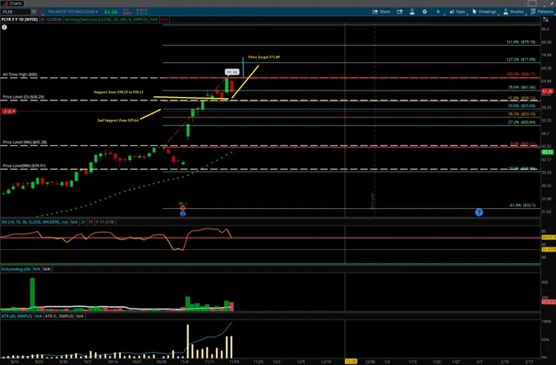This screenshot has width=556, height=365.
Task: Click the red 61.26 last price bubble on the price axis
Action: (548, 91)
